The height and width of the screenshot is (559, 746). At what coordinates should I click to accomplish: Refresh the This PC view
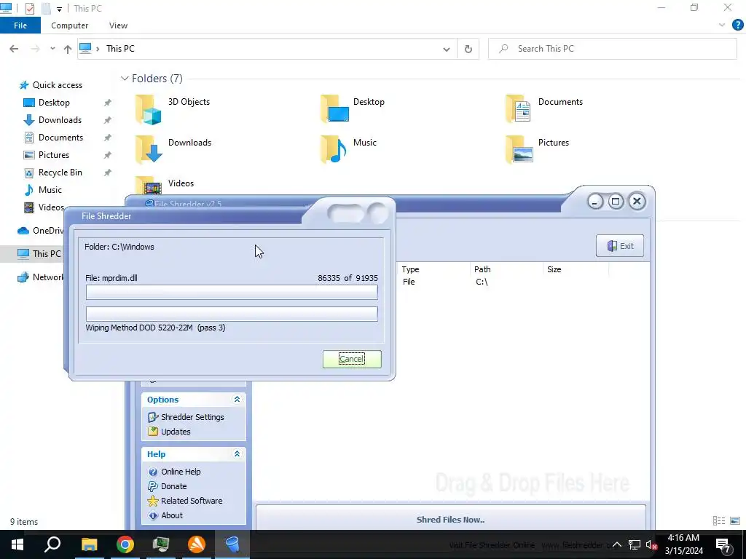click(468, 49)
